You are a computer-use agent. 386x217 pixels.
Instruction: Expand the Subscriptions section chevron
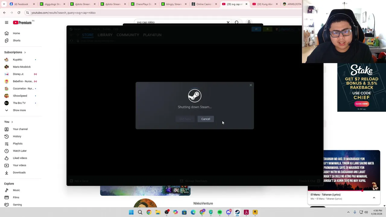25,52
